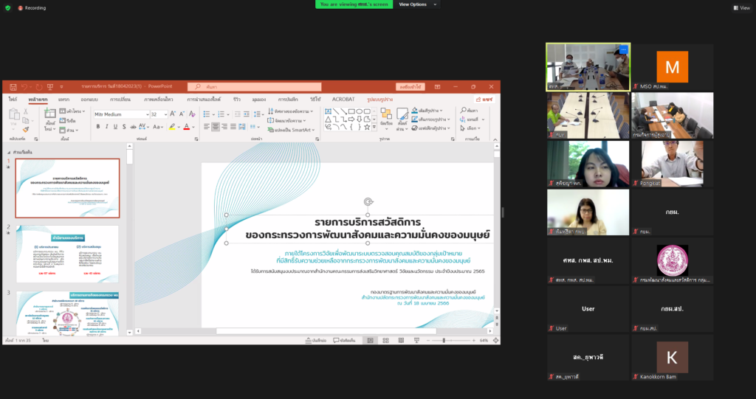This screenshot has height=399, width=756.
Task: Open the Reading View icon in status bar
Action: click(x=401, y=340)
